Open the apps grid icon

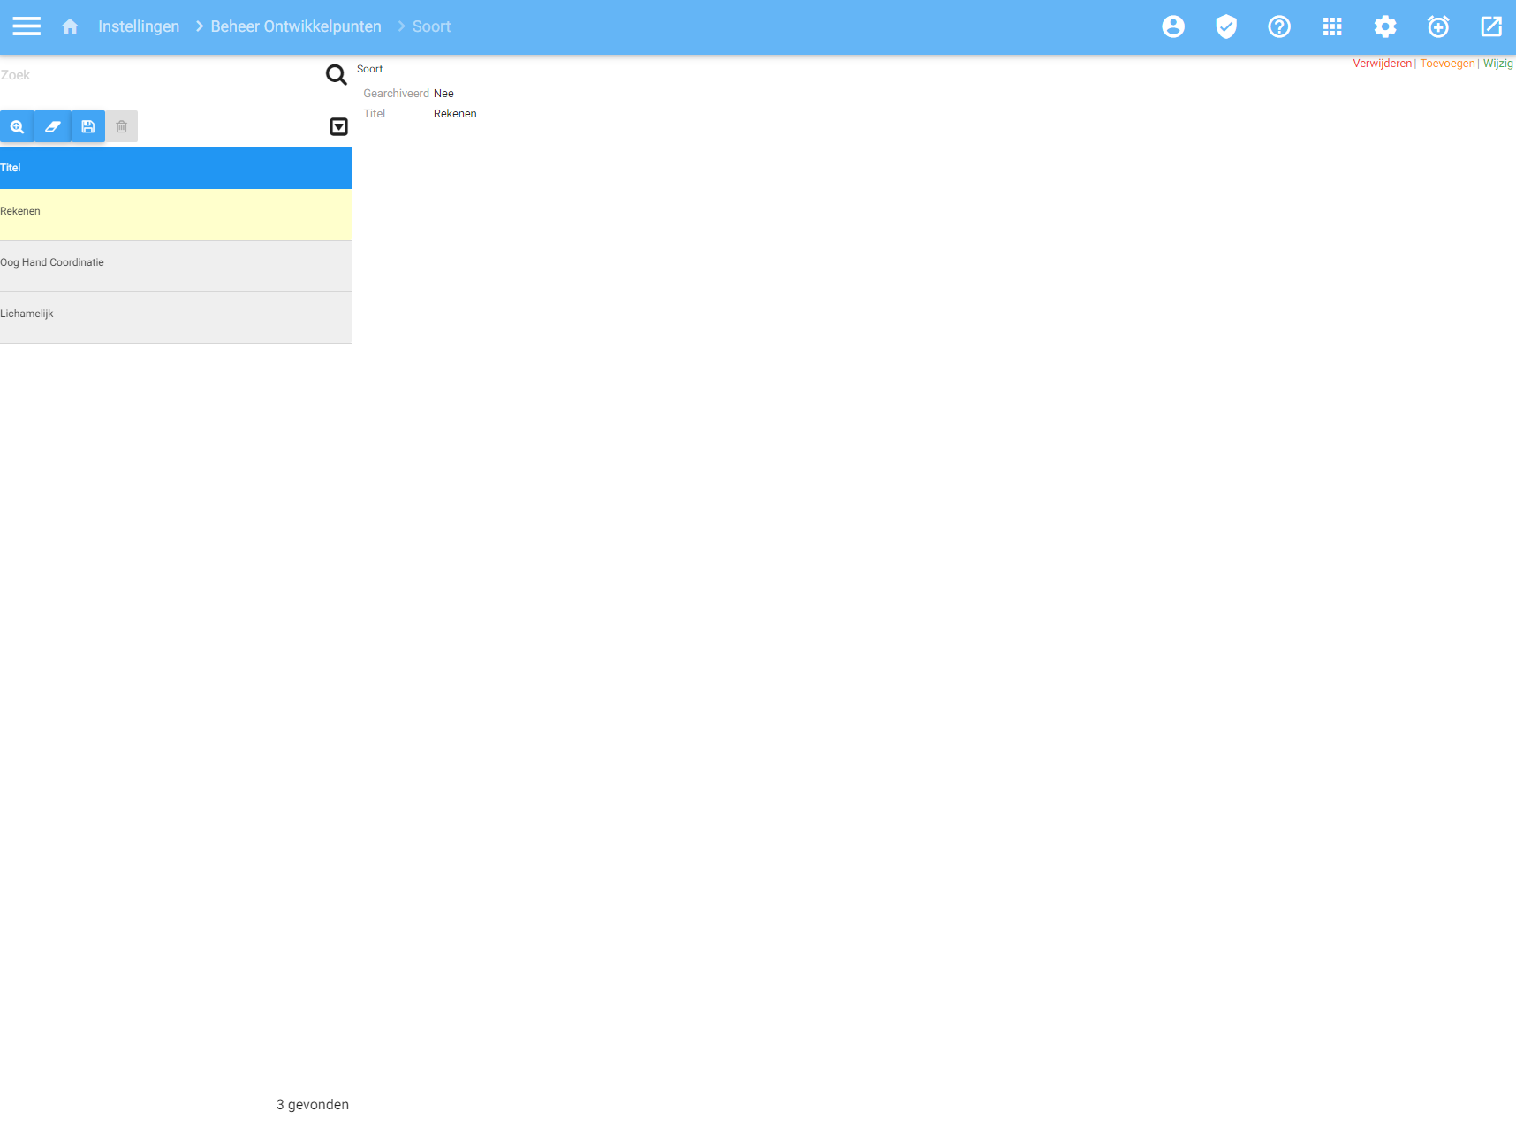1331,26
